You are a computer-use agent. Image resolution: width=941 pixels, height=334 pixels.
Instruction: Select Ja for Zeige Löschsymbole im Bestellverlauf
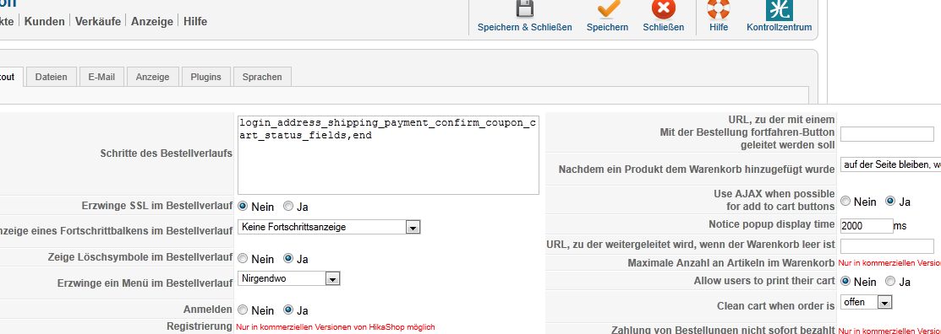[x=288, y=259]
